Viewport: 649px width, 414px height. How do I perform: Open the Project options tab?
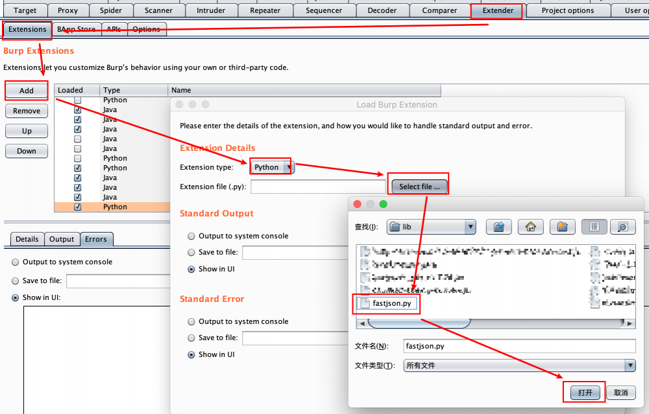point(568,10)
